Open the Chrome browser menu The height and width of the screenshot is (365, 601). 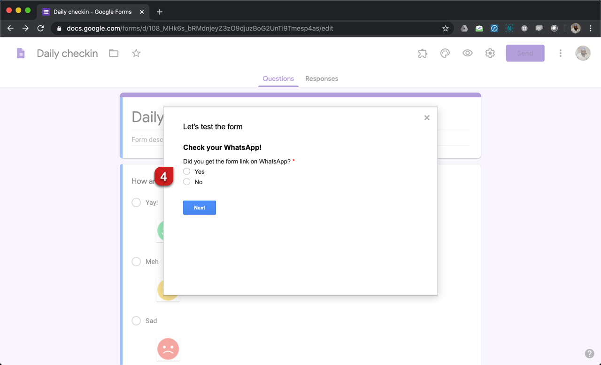pyautogui.click(x=591, y=28)
